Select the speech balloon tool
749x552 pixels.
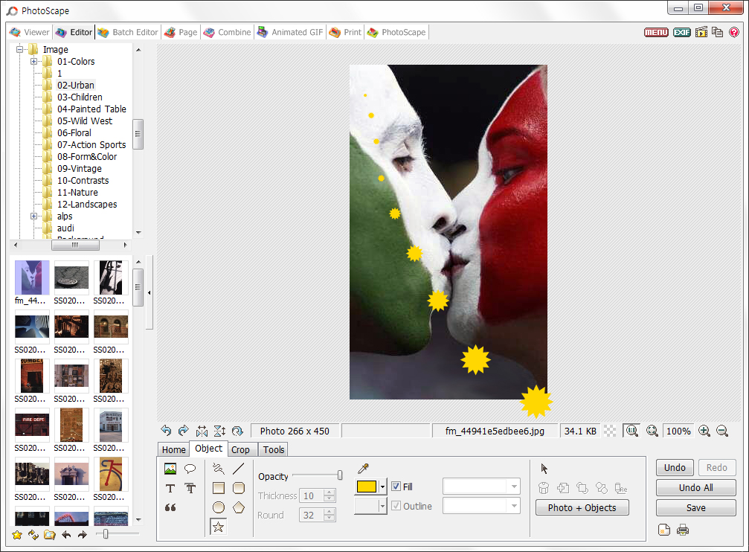190,468
